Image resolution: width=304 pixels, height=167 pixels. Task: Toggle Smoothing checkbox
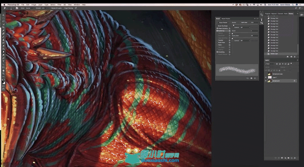click(217, 52)
